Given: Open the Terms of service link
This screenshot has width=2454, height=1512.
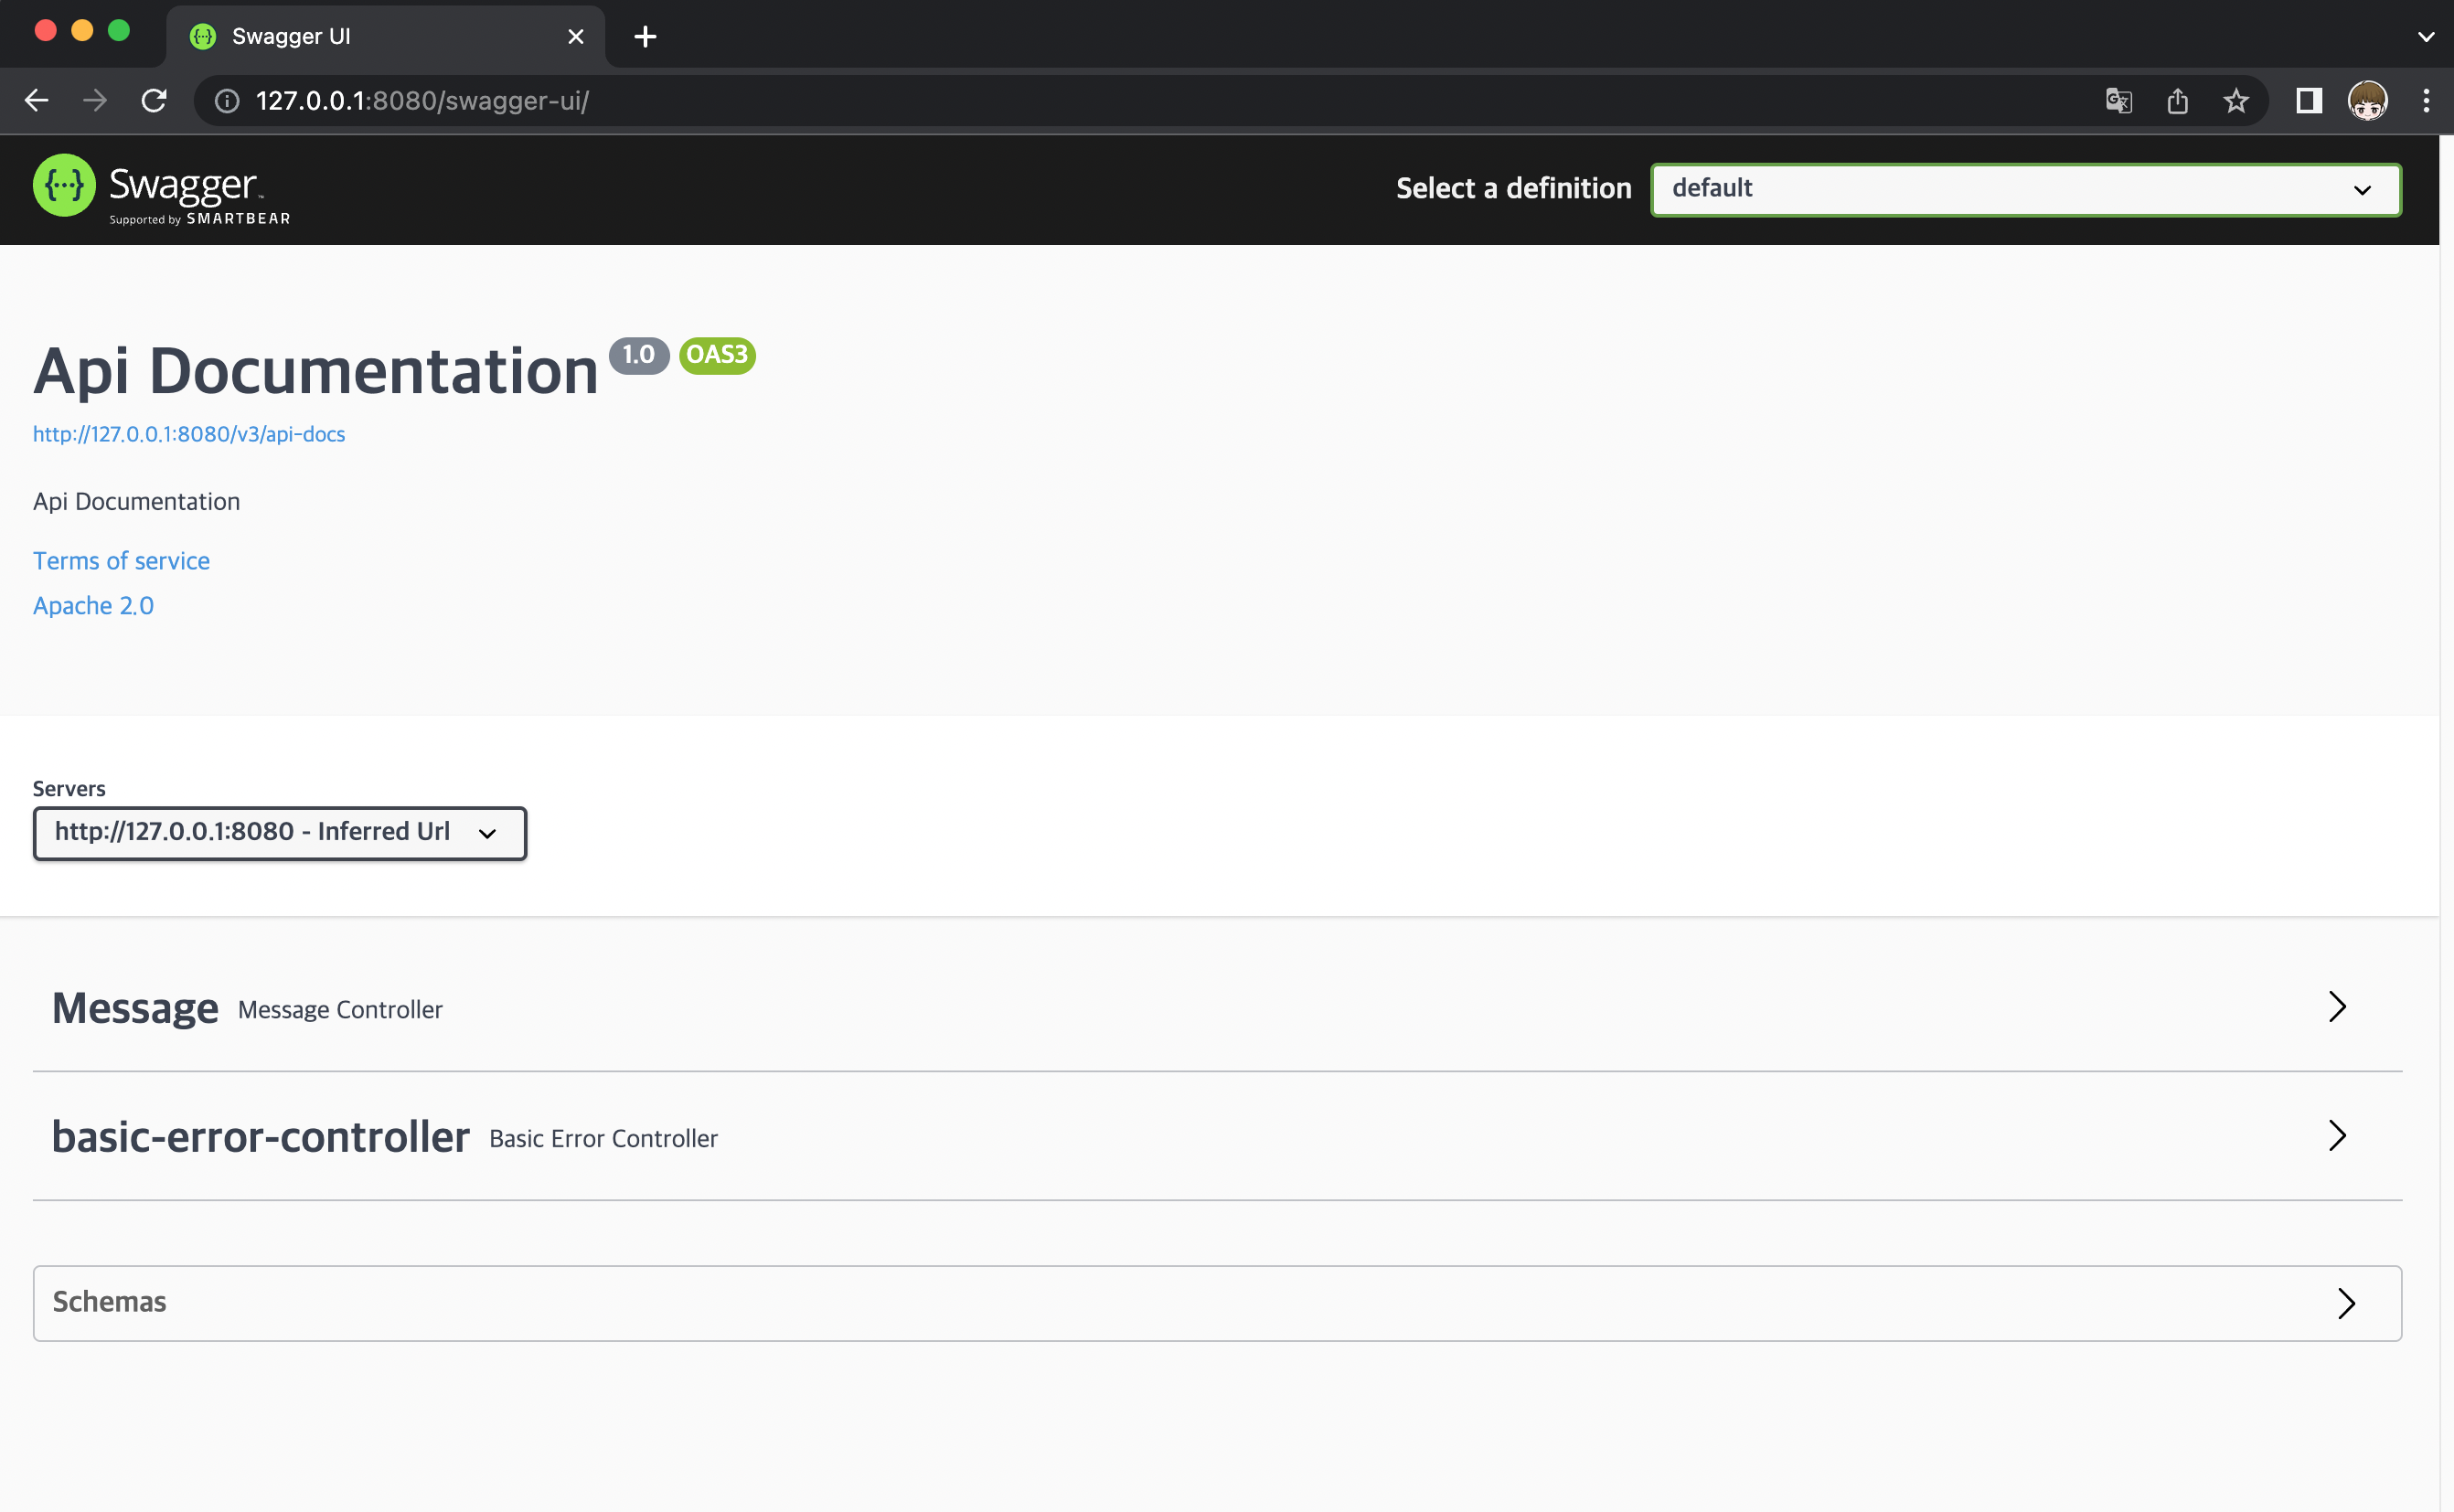Looking at the screenshot, I should click(x=121, y=561).
